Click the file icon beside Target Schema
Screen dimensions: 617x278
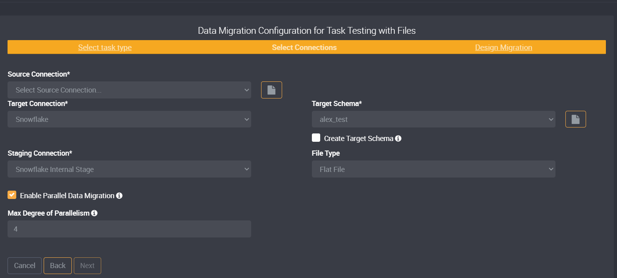[x=575, y=119]
